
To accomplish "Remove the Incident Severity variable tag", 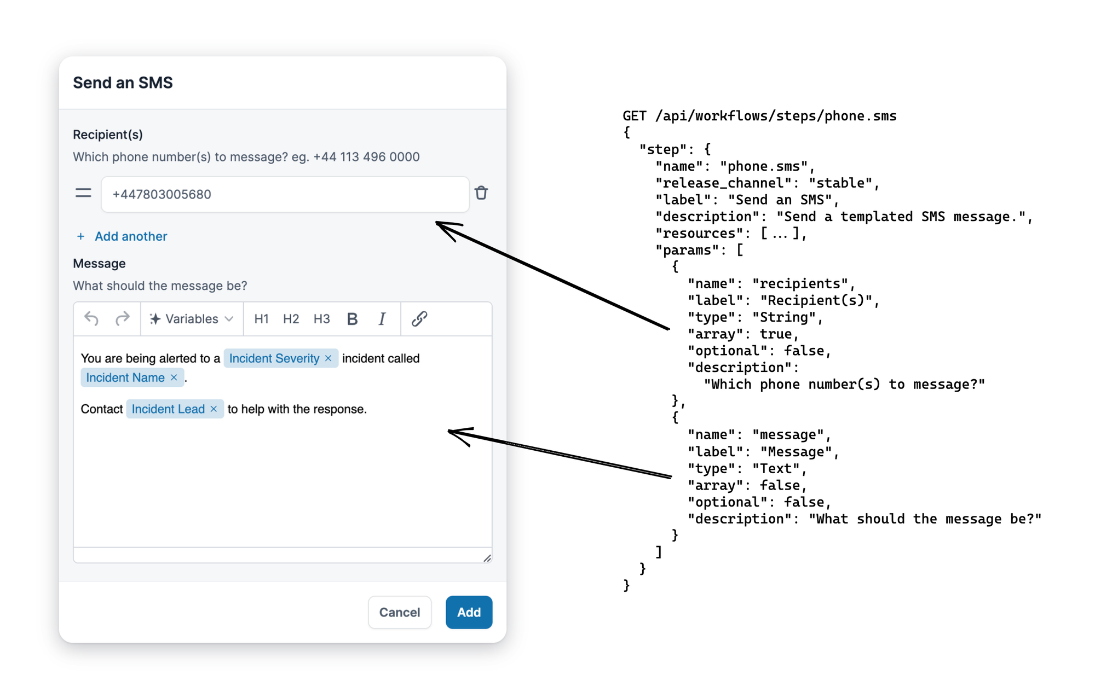I will tap(328, 358).
